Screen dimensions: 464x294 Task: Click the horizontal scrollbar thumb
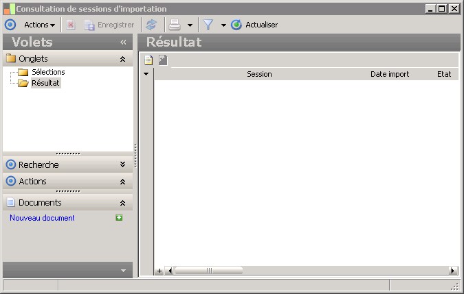209,271
